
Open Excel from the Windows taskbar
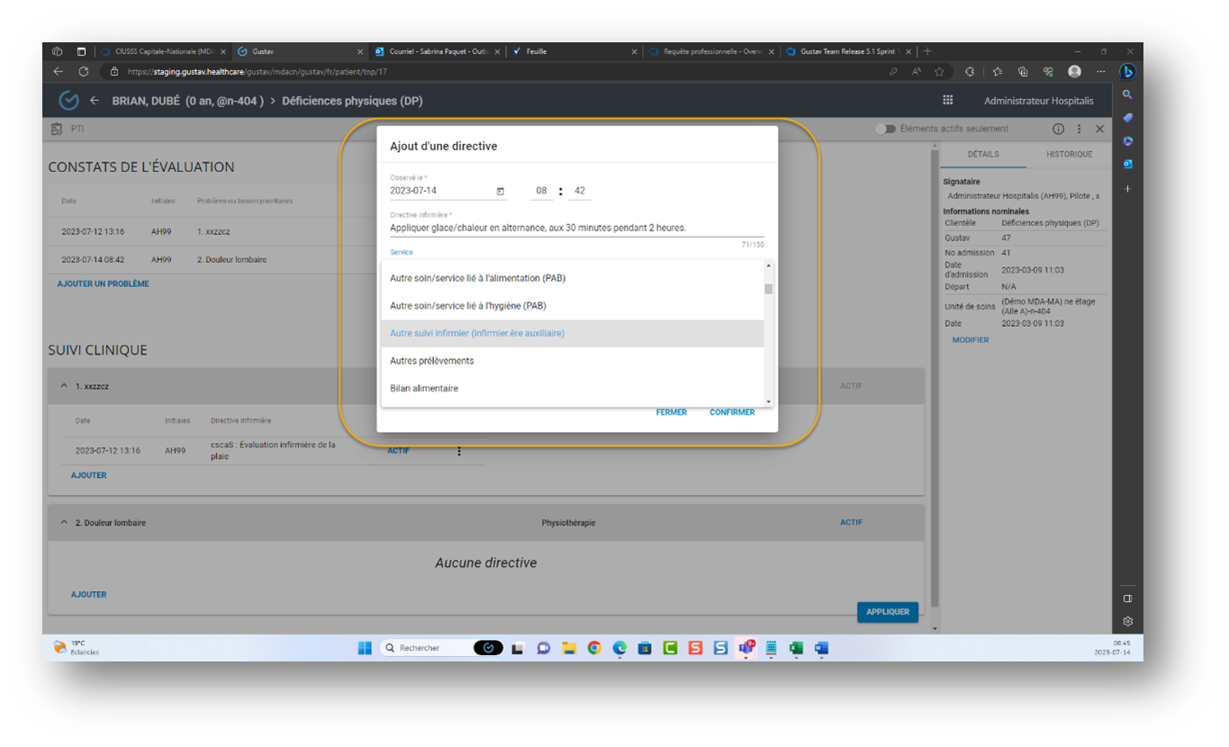[x=796, y=648]
